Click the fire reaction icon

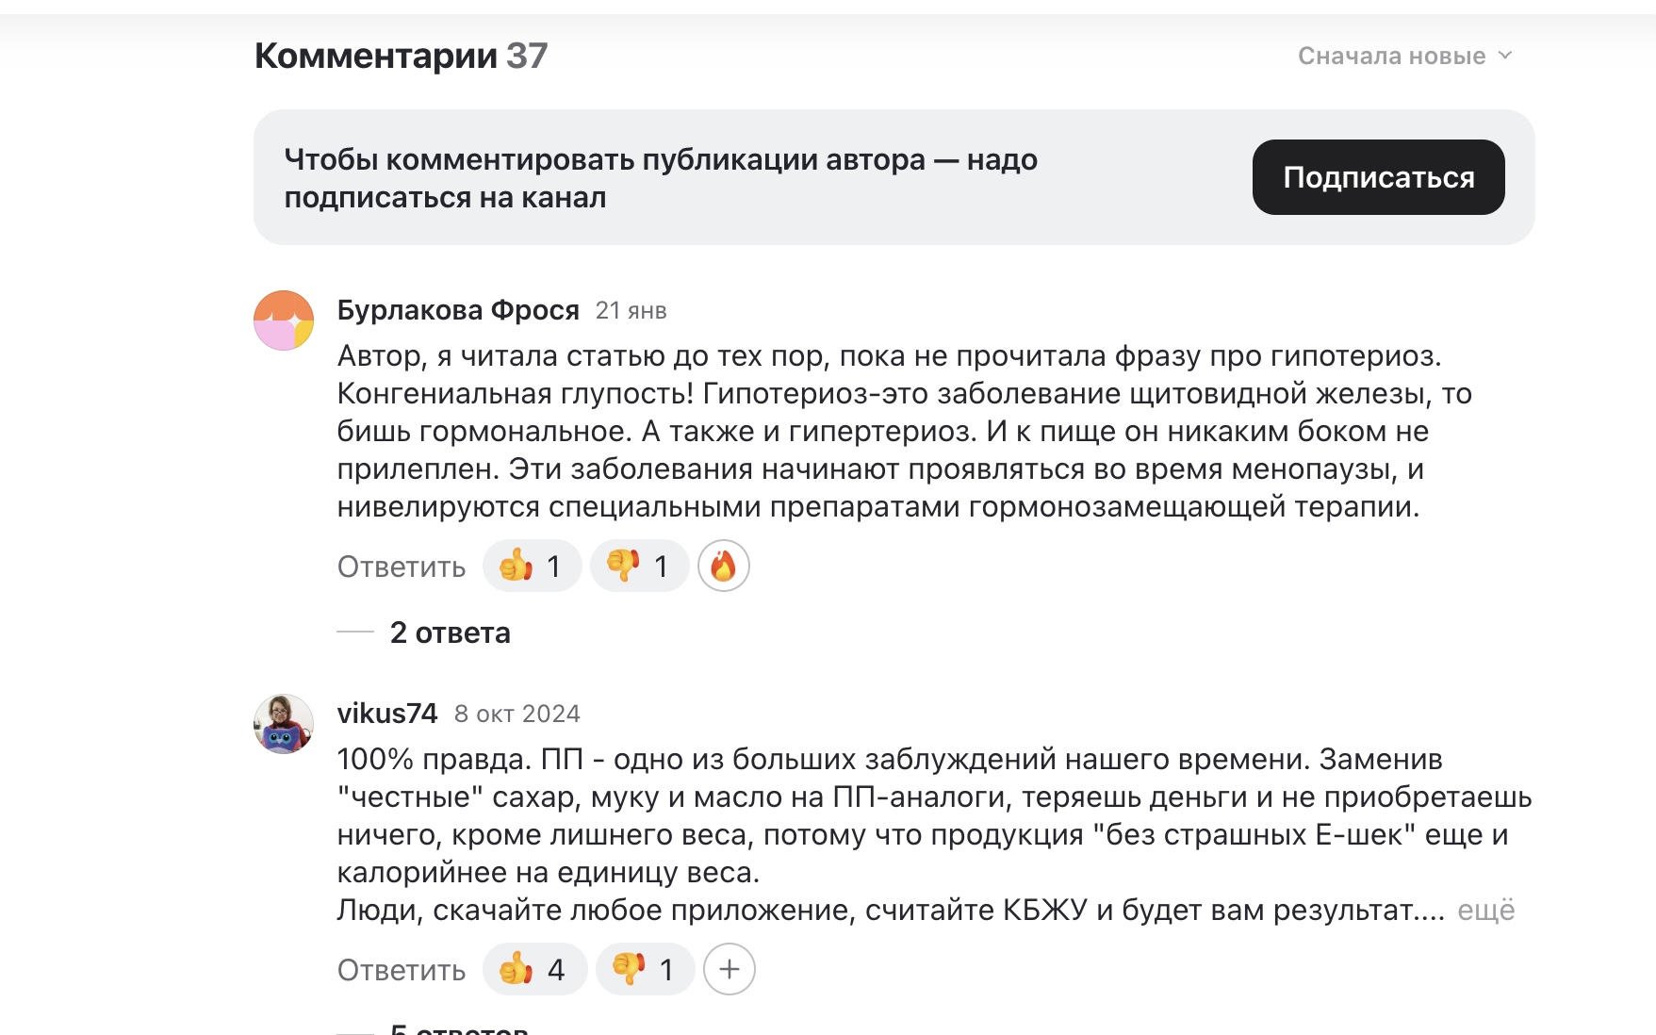click(723, 567)
